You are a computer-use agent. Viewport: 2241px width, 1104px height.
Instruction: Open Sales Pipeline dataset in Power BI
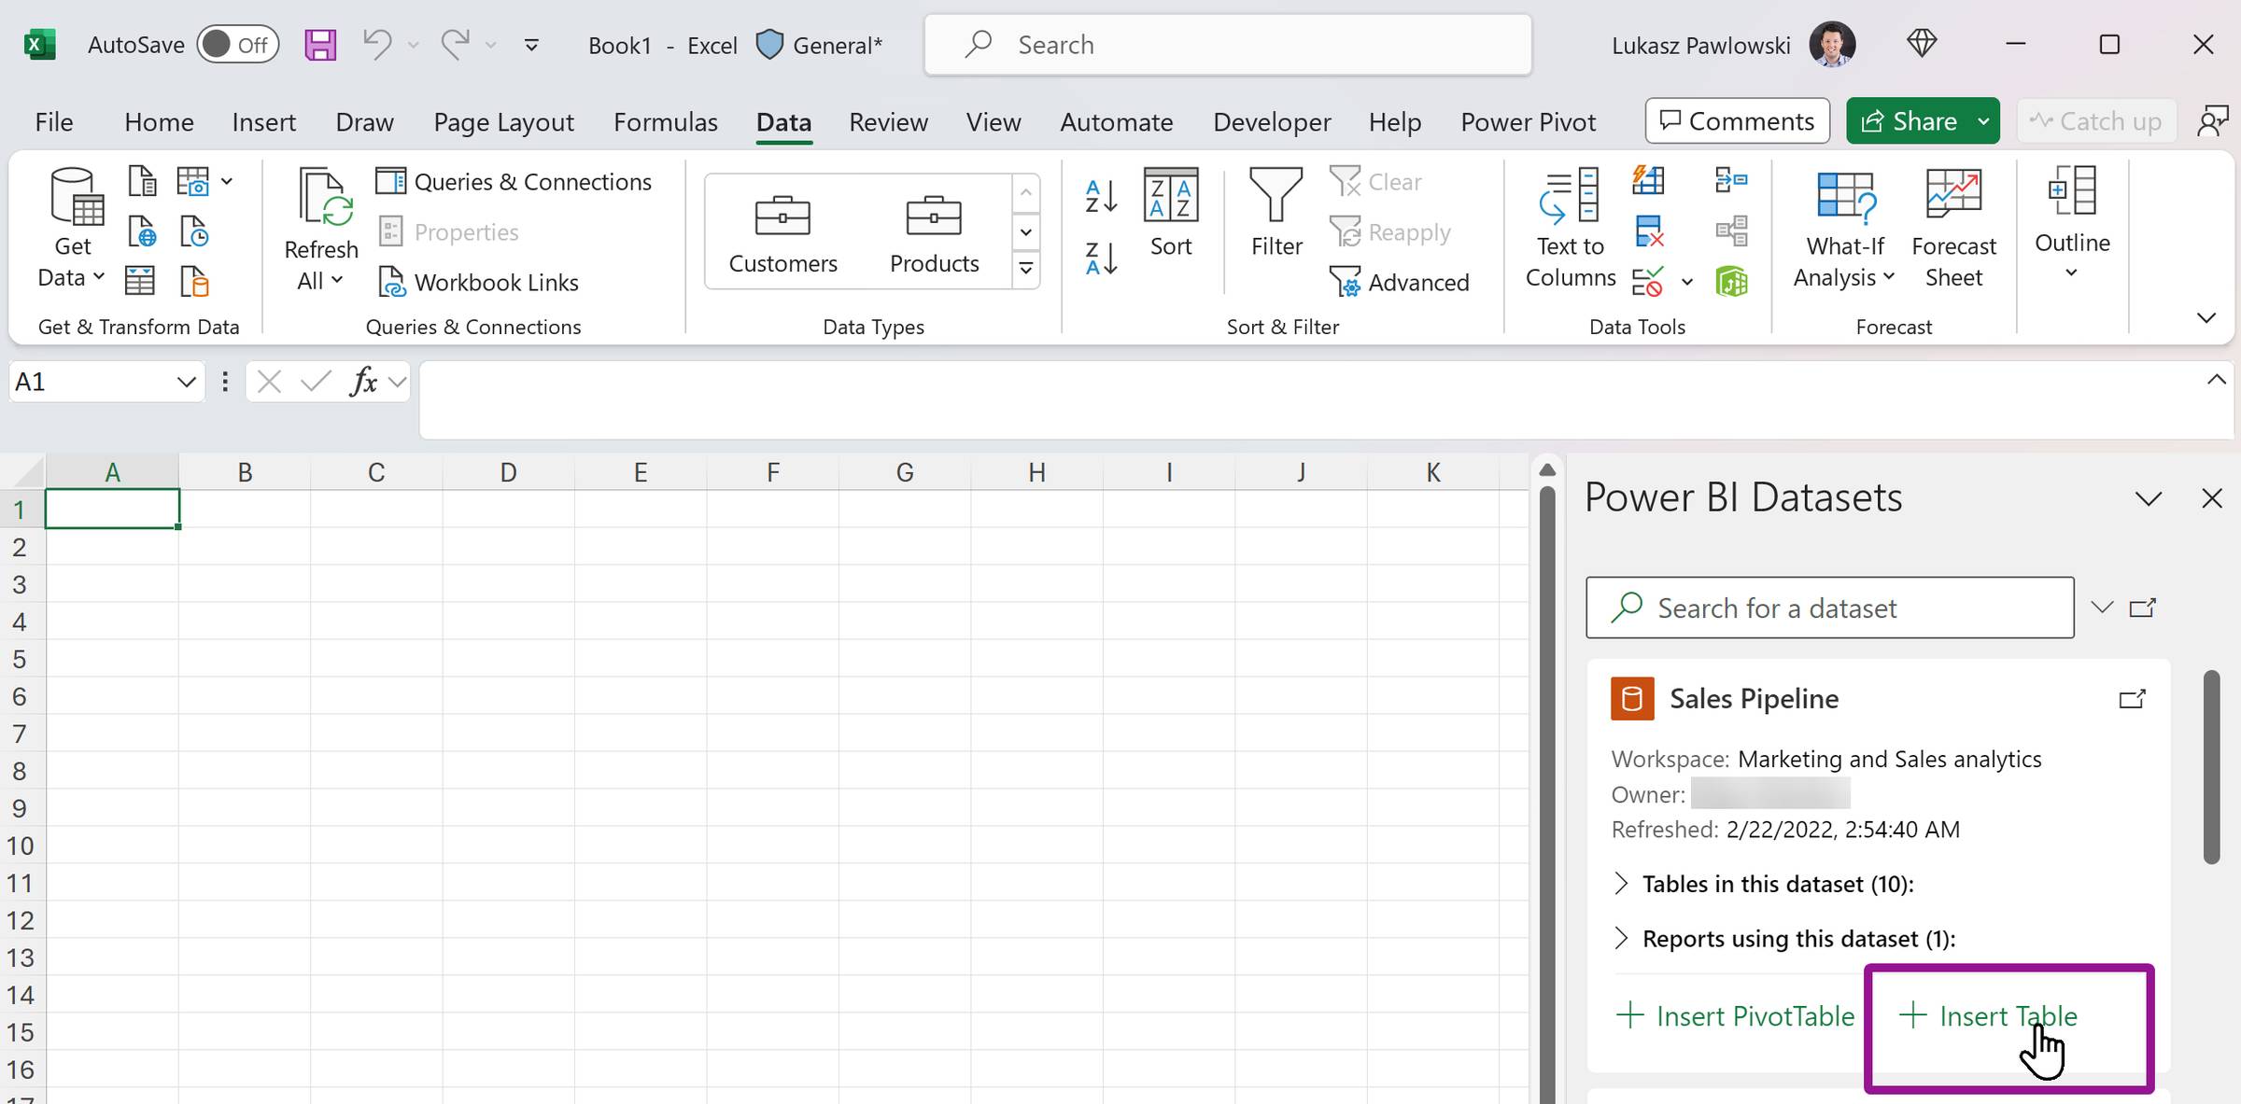pyautogui.click(x=2132, y=699)
